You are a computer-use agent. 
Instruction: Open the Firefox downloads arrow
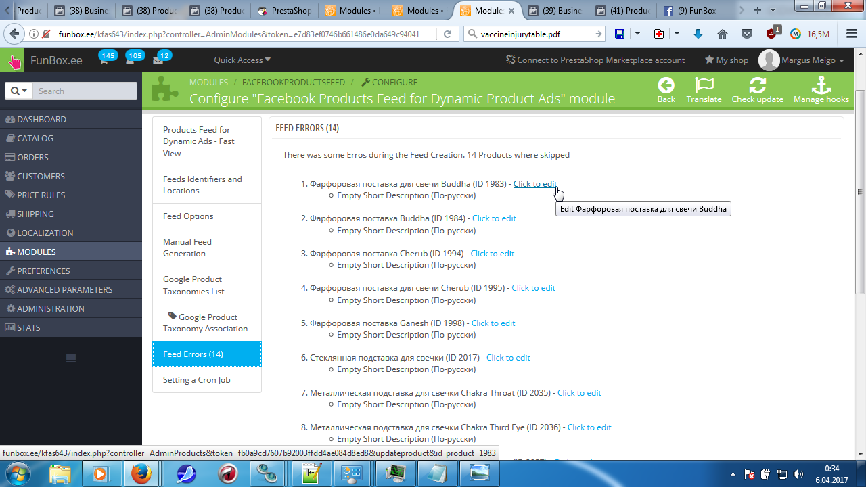[x=698, y=34]
